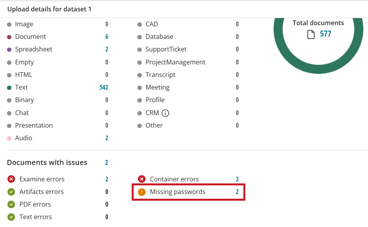Click the Total documents donut chart ring
This screenshot has height=227, width=368.
tap(318, 69)
